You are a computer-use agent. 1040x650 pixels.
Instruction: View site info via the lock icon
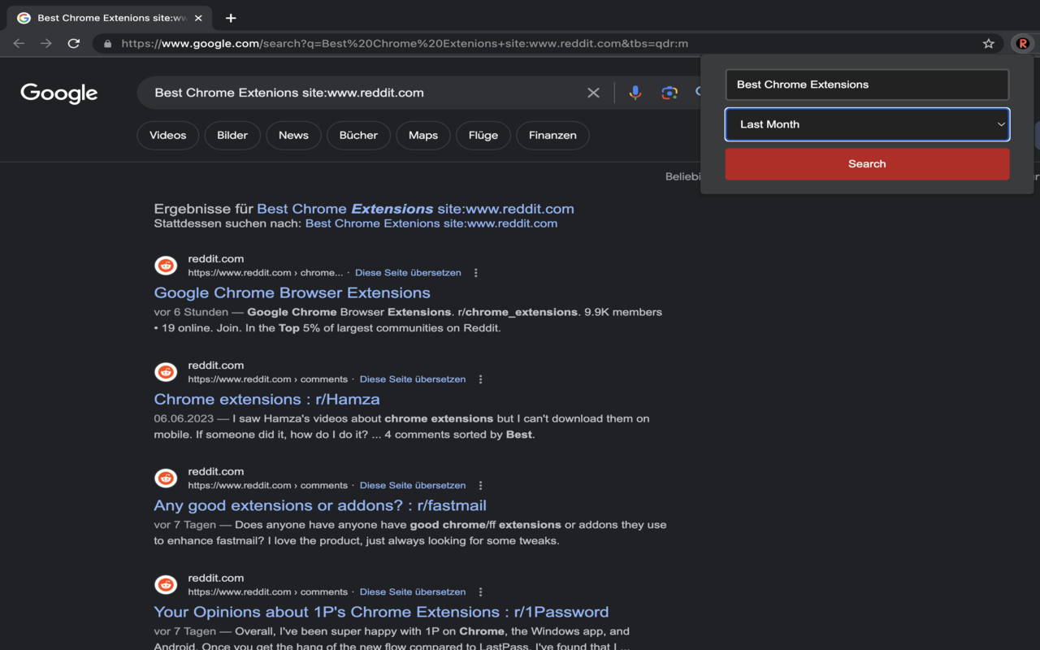coord(107,44)
